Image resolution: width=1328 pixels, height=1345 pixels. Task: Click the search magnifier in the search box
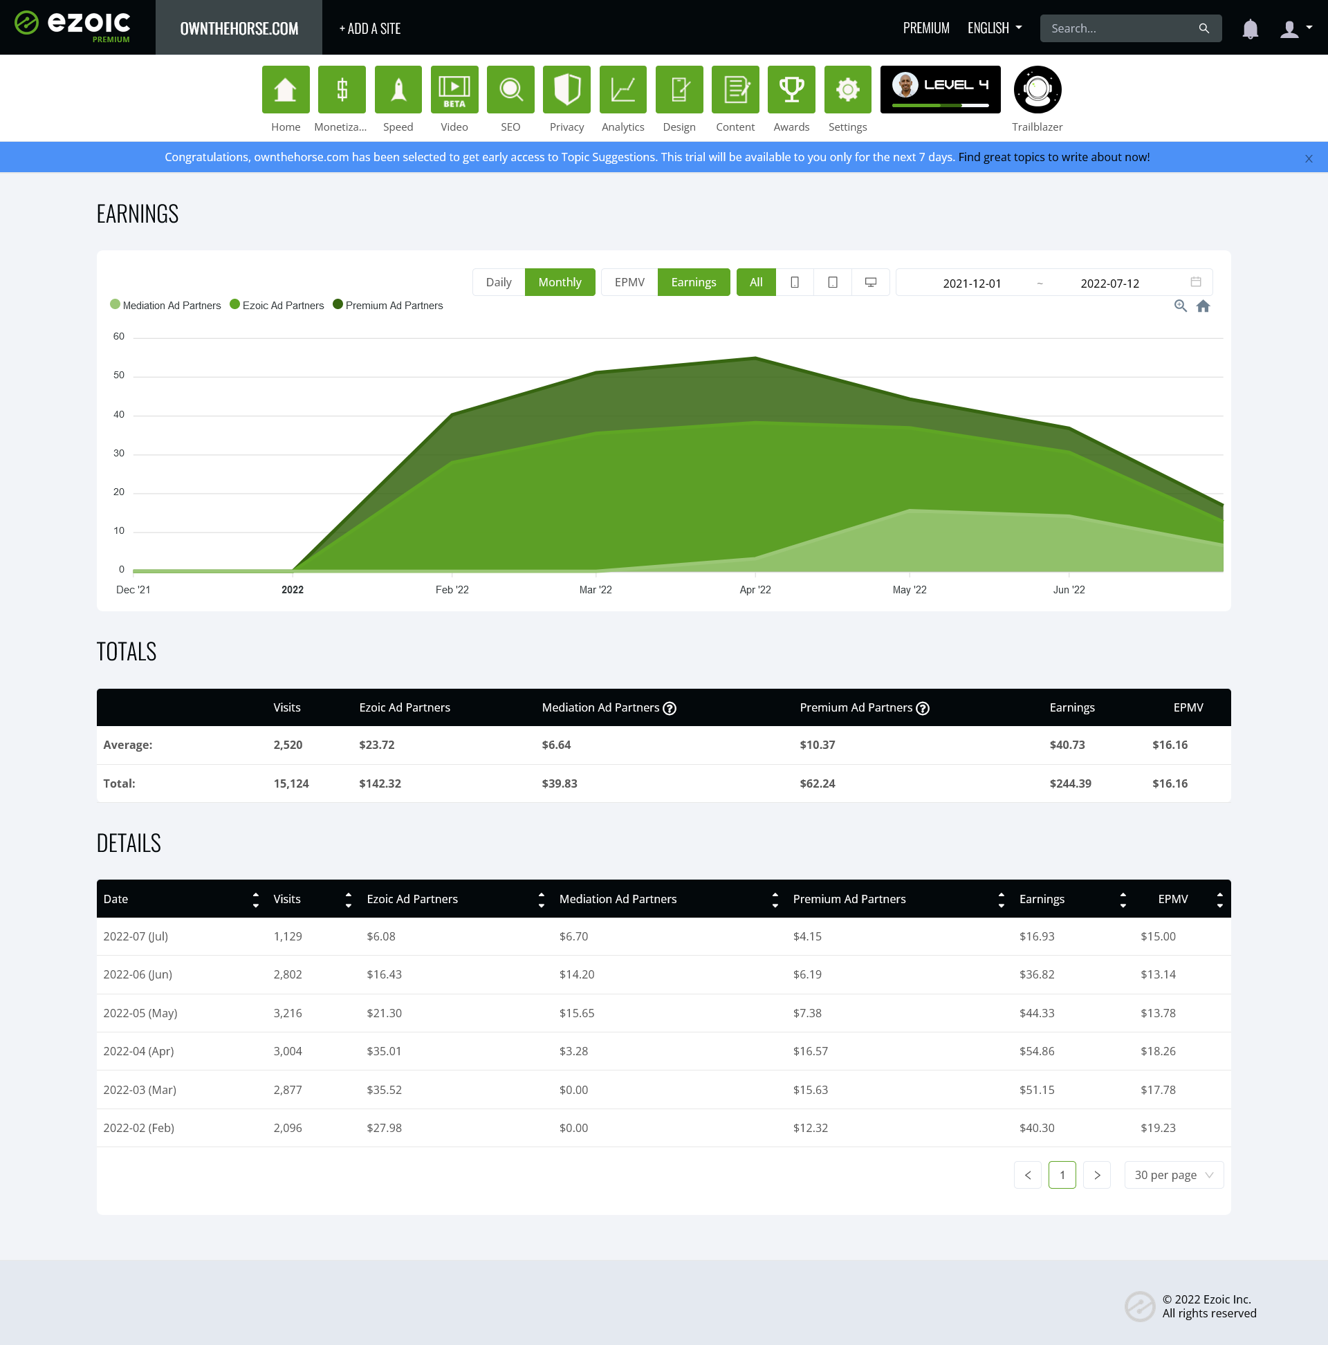[1203, 28]
